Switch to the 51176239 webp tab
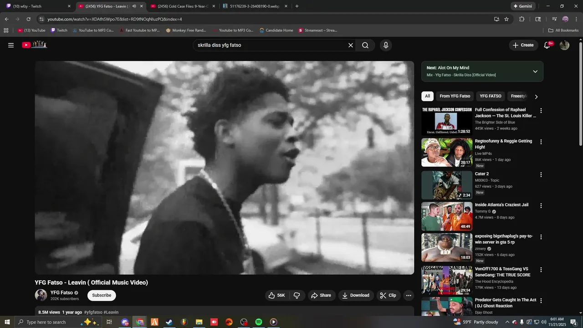 click(255, 6)
